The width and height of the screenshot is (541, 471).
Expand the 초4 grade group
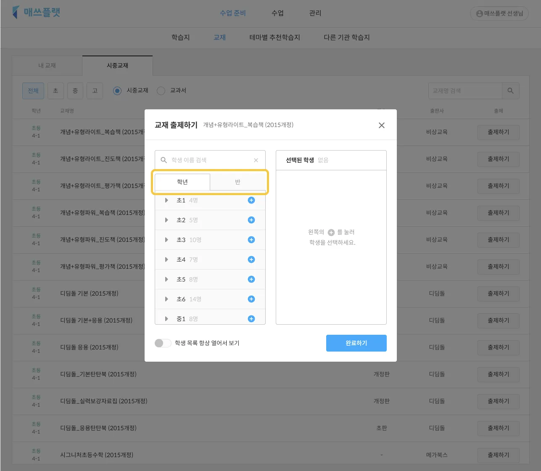point(166,259)
